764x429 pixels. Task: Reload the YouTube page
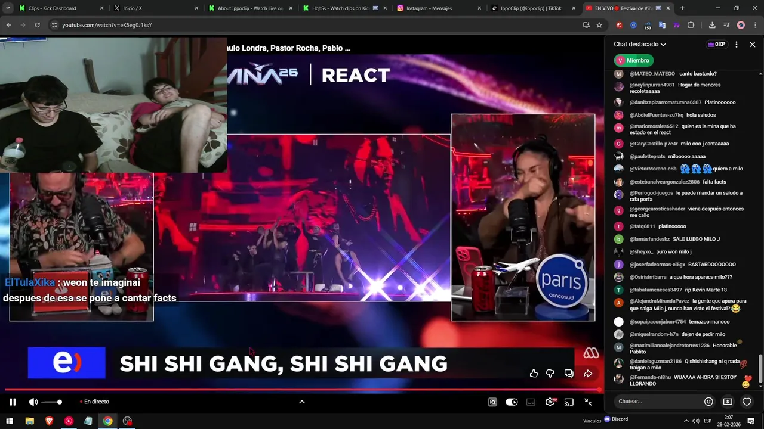tap(37, 25)
